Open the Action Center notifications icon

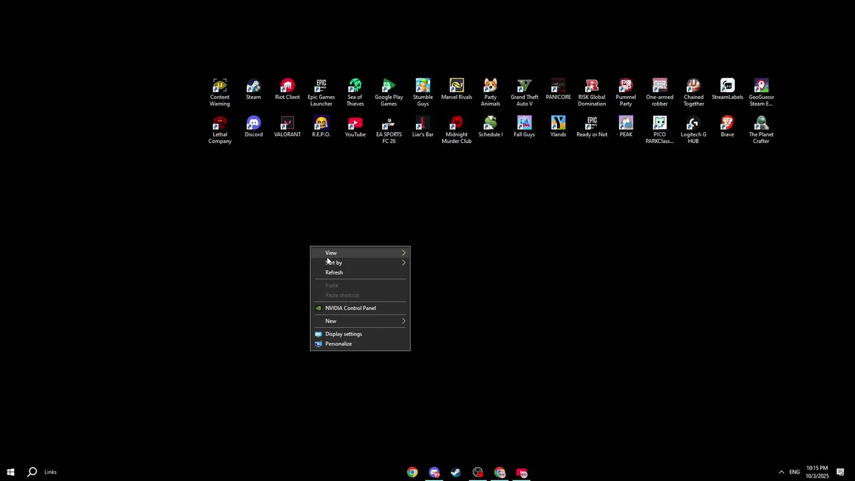click(840, 472)
